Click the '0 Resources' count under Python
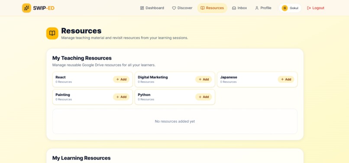This screenshot has height=163, width=349. click(146, 99)
